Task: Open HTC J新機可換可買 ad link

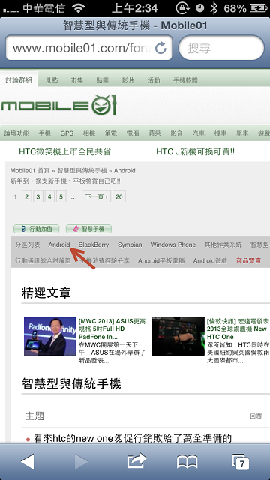Action: pyautogui.click(x=195, y=151)
